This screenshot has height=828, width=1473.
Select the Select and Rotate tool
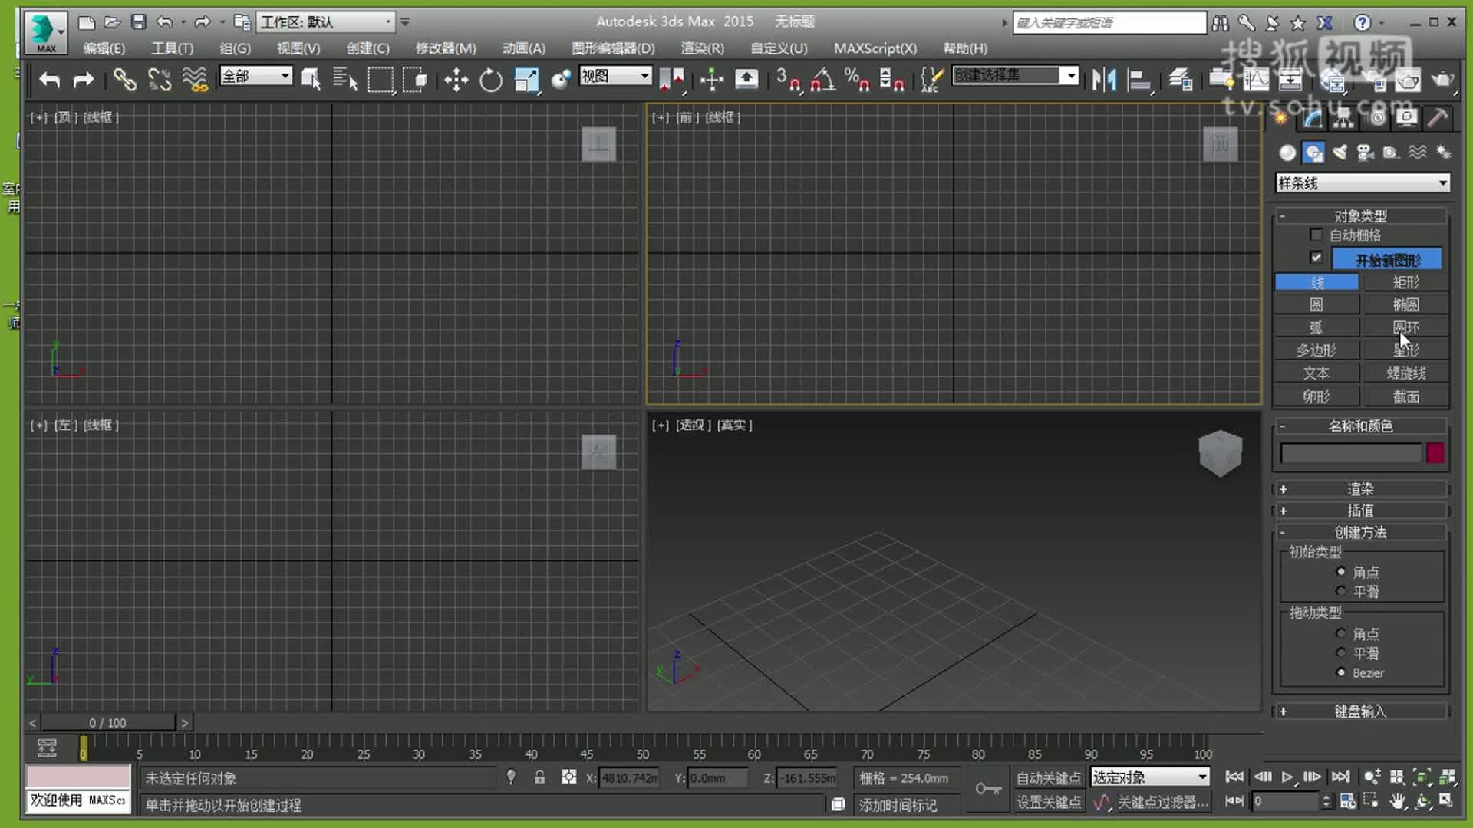coord(491,79)
